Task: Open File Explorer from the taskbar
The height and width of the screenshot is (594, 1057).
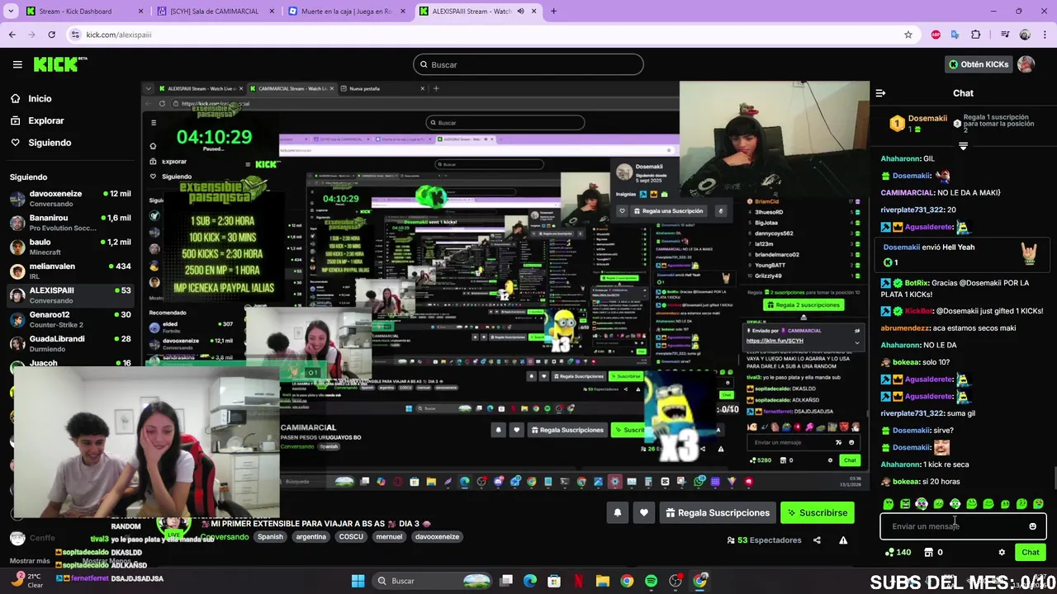Action: [x=603, y=581]
